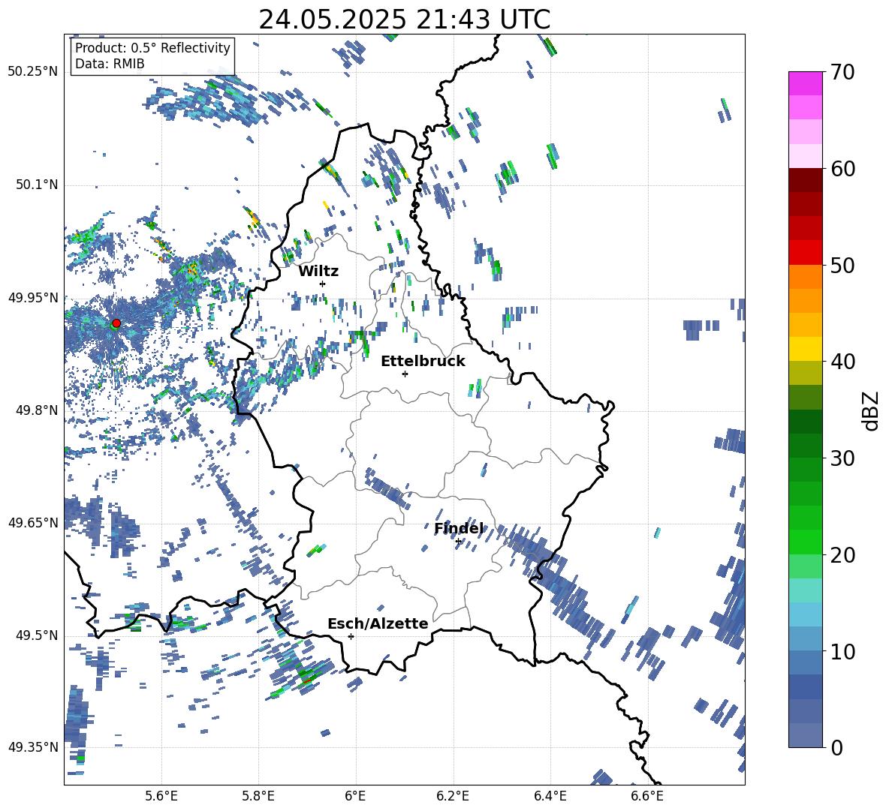Click the Wiltz station cross marker
The image size is (889, 811).
point(323,284)
